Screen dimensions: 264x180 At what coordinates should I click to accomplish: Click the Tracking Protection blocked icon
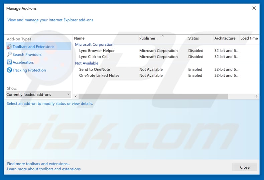(9, 70)
